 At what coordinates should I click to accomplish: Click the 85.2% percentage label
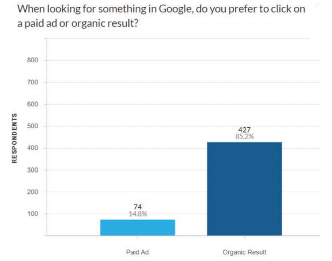pos(245,136)
